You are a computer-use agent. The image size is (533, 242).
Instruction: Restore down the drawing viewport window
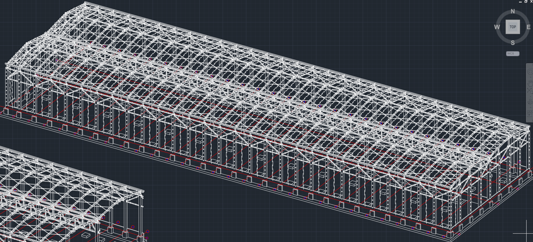tap(526, 2)
